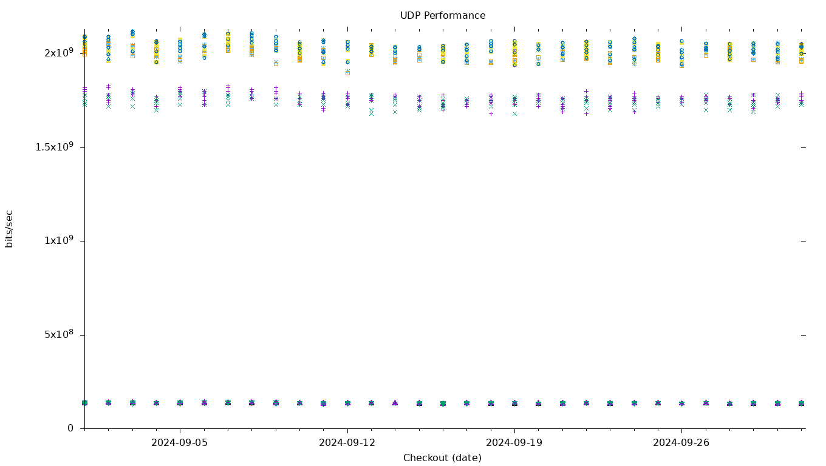Click the x-axis date label 2024-09-26
Image resolution: width=826 pixels, height=466 pixels.
coord(681,443)
